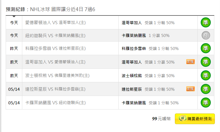Open the 愛德蒙頓油人 VS 溫哥華加人(主) match
220x132 pixels.
point(55,23)
